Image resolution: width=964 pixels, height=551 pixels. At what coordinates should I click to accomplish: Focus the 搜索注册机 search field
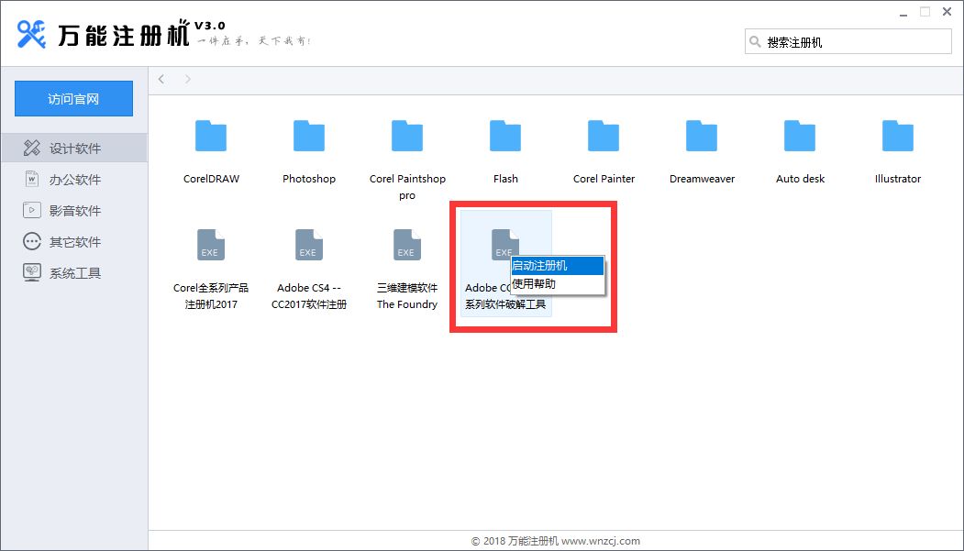point(848,42)
